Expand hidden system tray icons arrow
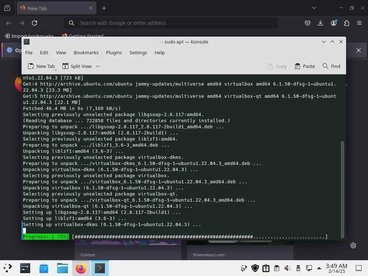Screen dimensions: 368x276 [x=319, y=268]
